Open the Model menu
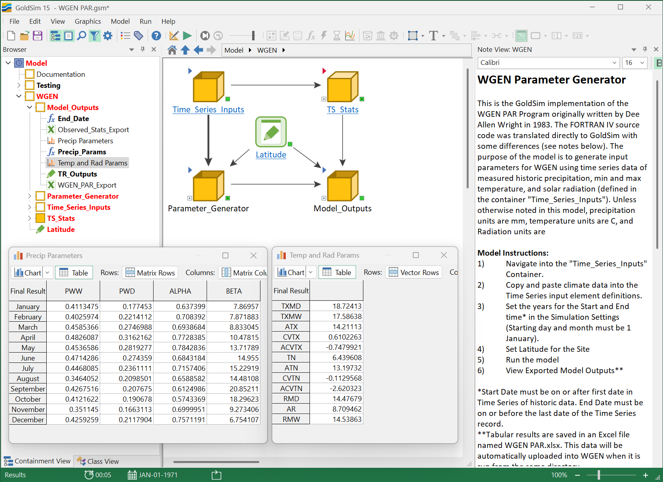This screenshot has width=663, height=482. click(x=120, y=21)
